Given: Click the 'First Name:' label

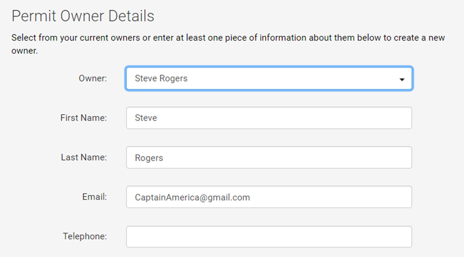Looking at the screenshot, I should point(83,117).
